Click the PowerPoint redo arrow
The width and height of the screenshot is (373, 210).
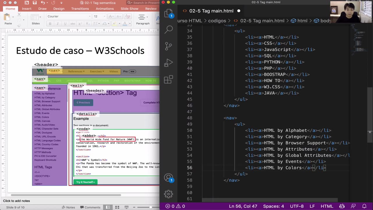53,3
